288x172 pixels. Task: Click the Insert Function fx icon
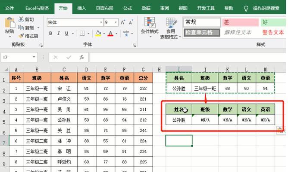pyautogui.click(x=82, y=58)
